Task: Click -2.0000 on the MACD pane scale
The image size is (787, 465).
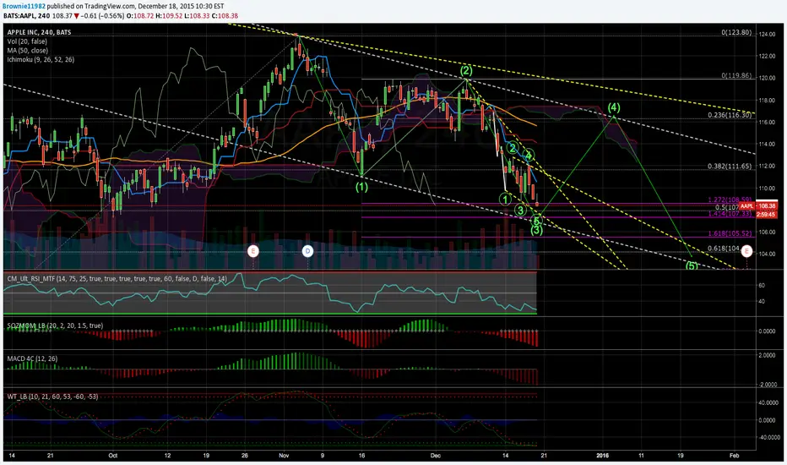Action: 766,385
